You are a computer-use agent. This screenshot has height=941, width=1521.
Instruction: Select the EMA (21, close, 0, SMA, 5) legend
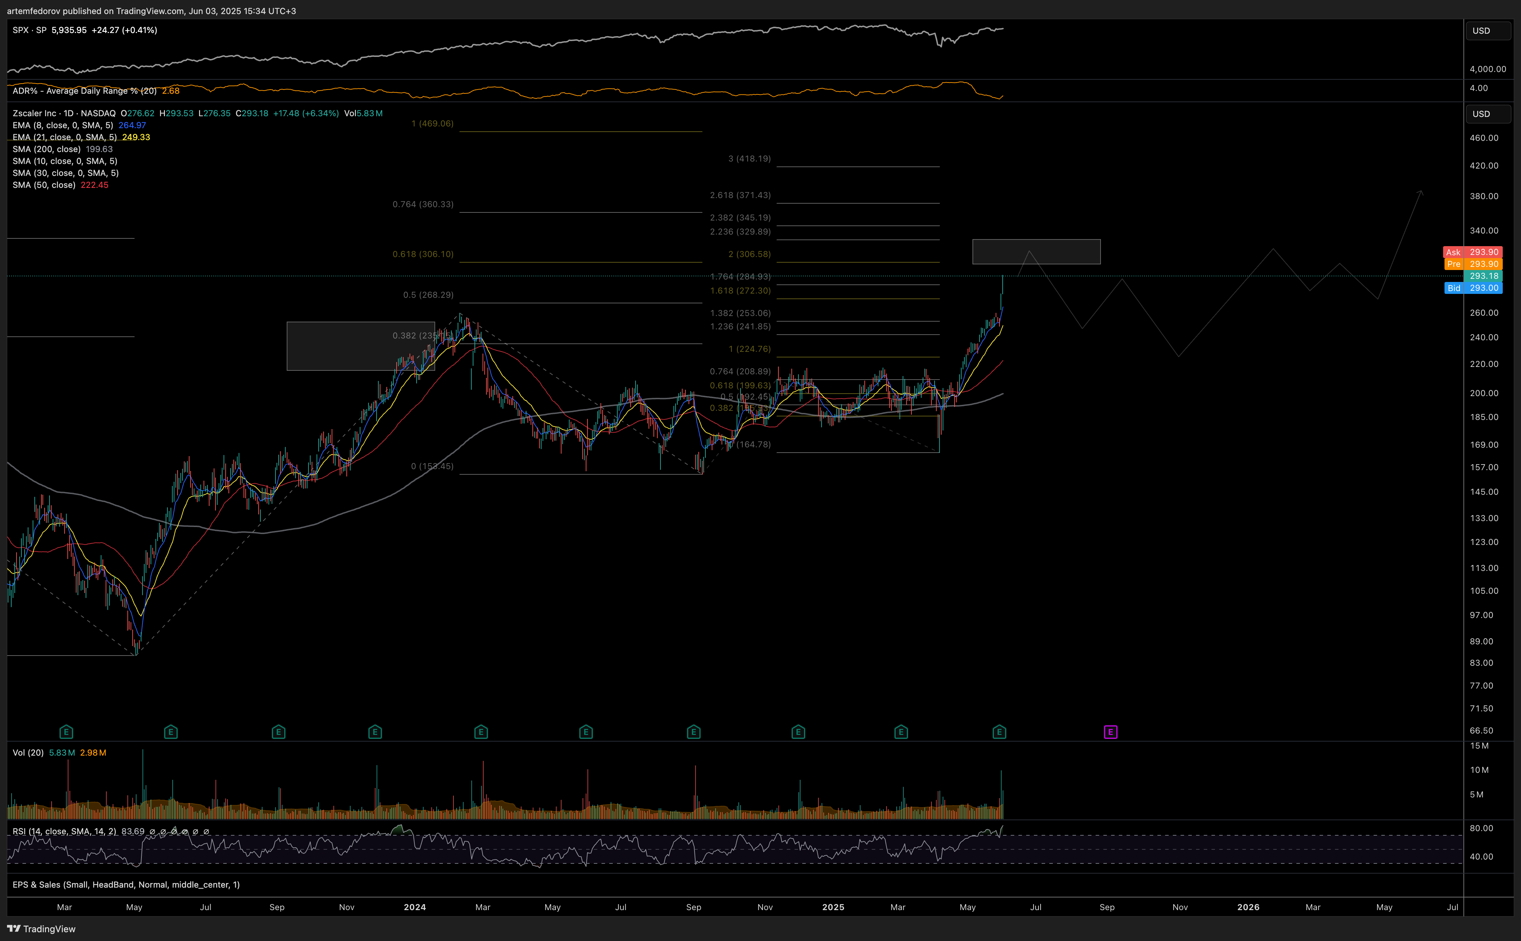[x=65, y=137]
